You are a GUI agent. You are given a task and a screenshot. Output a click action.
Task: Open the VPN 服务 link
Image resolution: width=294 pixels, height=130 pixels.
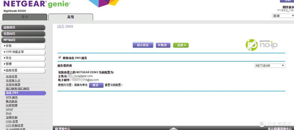[12, 97]
